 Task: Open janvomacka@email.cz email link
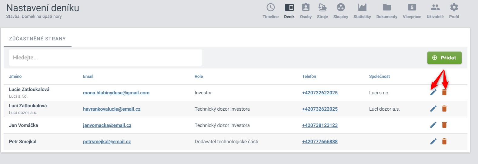[107, 125]
